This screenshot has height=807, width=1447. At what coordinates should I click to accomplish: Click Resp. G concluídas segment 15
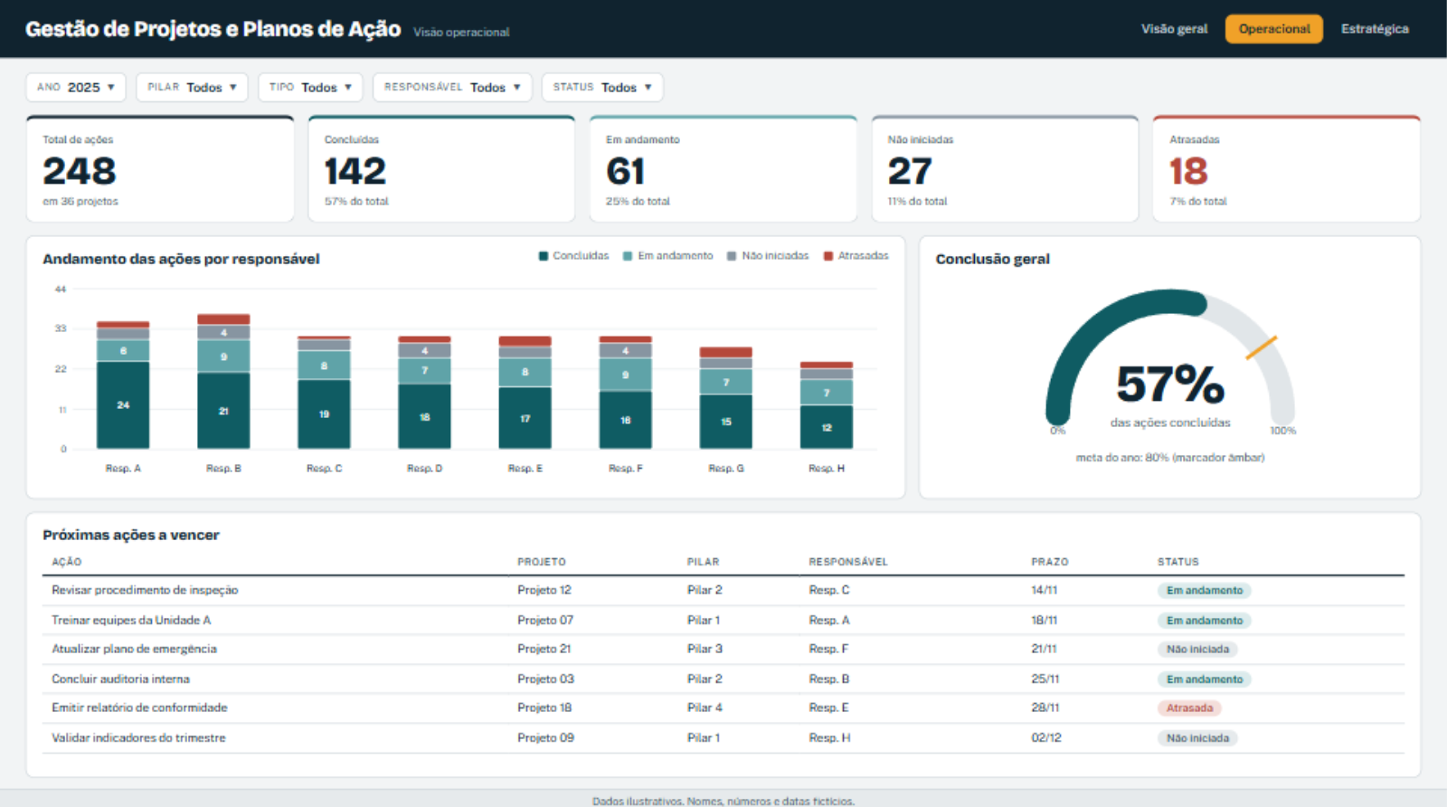(x=726, y=422)
